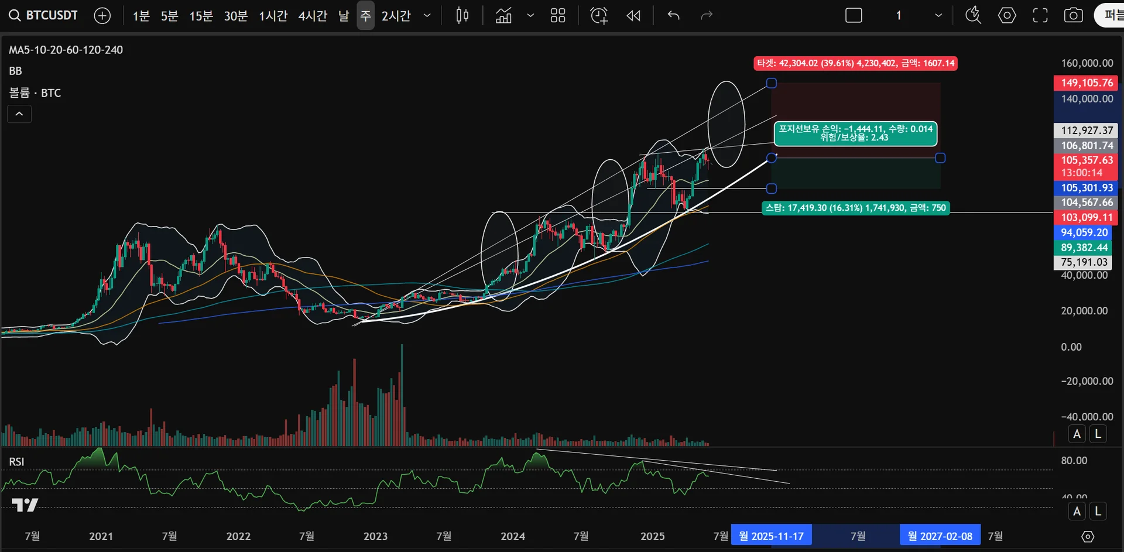Expand the indicators favorites dropdown arrow
The image size is (1124, 552).
click(530, 16)
